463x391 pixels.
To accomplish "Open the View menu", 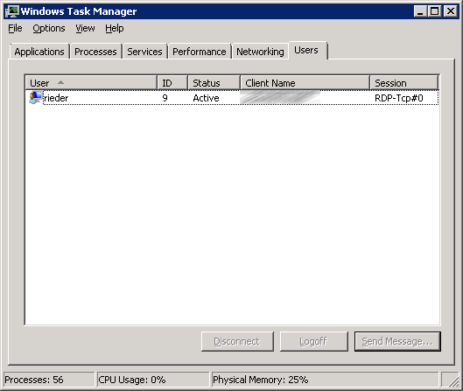I will point(86,28).
